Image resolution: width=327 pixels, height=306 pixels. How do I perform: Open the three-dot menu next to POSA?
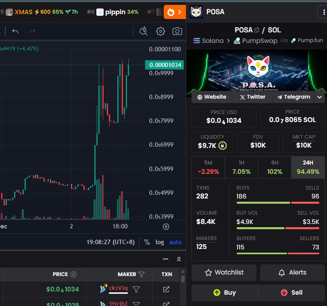pos(324,12)
